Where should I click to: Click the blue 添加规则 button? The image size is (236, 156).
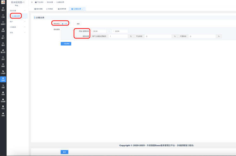(66, 44)
